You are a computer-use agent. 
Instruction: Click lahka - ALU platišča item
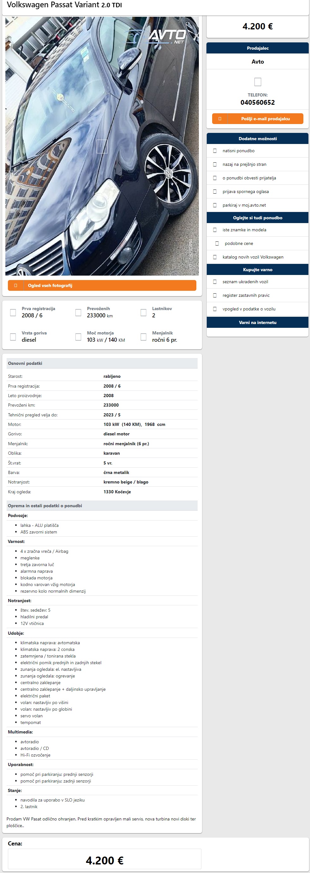click(x=39, y=525)
